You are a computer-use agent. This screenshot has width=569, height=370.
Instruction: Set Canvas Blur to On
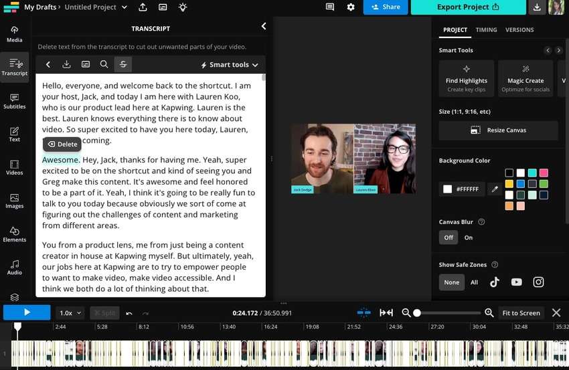tap(469, 238)
